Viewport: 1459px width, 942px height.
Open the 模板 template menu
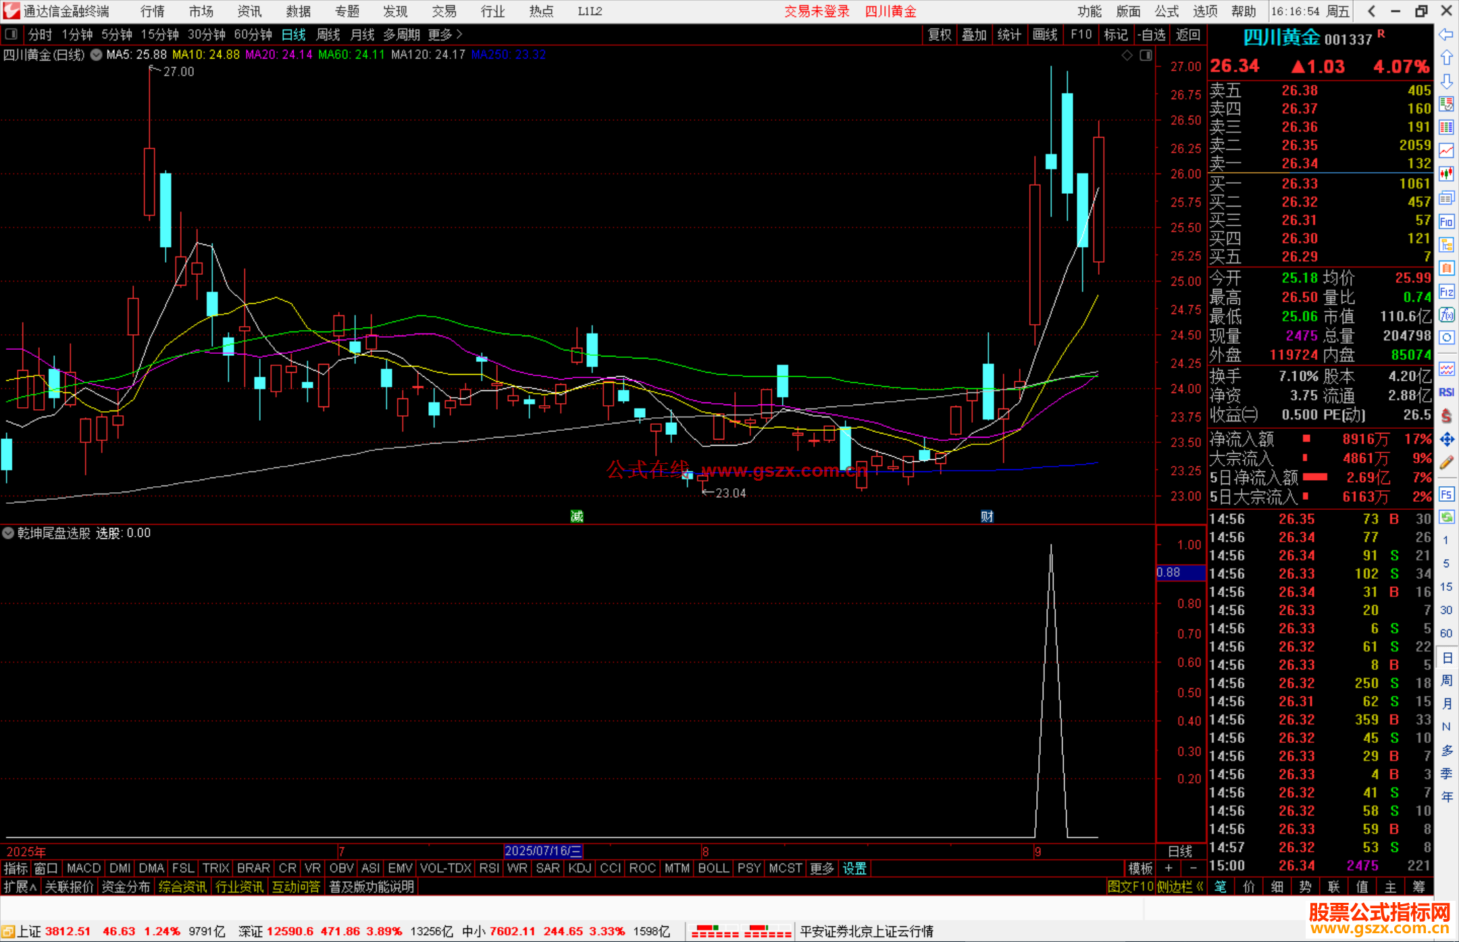coord(1140,868)
